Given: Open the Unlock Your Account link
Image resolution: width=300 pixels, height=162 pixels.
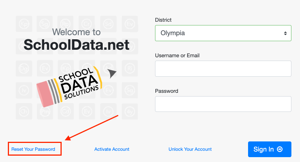Looking at the screenshot, I should click(x=190, y=149).
